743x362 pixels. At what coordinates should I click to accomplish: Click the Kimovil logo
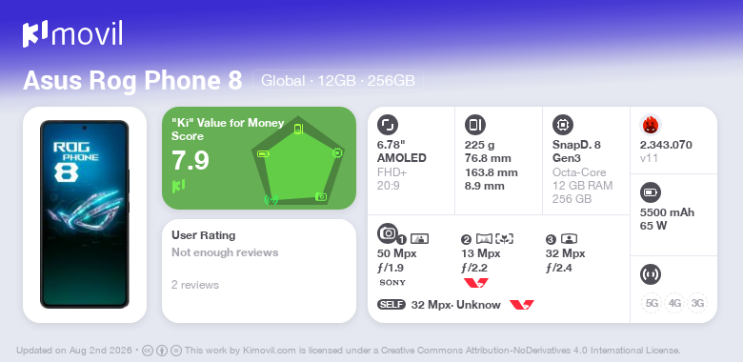(x=72, y=33)
